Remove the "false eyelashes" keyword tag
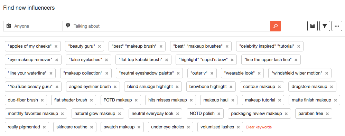Viewport: 345px width, 136px height. [106, 60]
